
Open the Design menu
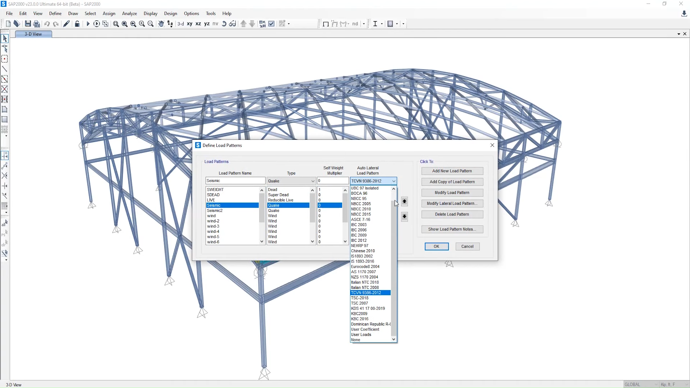[x=171, y=13]
